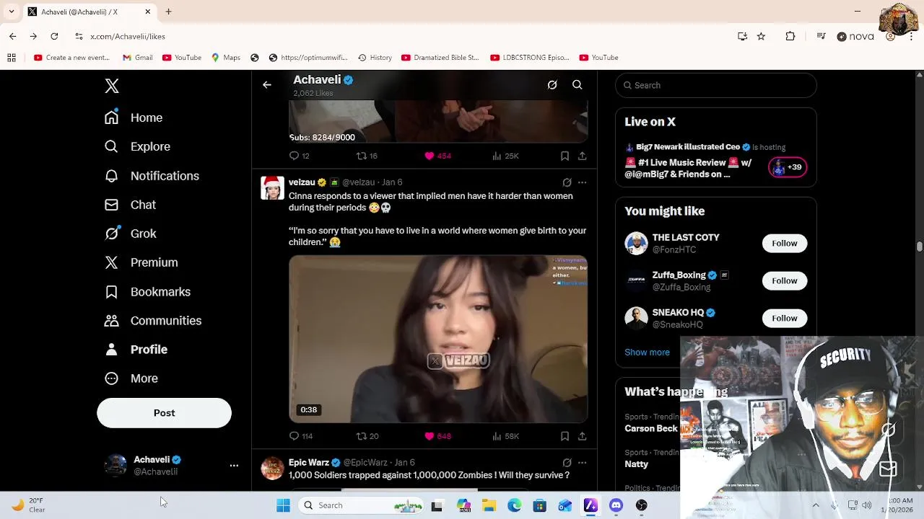Open Explore from the sidebar

coord(138,146)
